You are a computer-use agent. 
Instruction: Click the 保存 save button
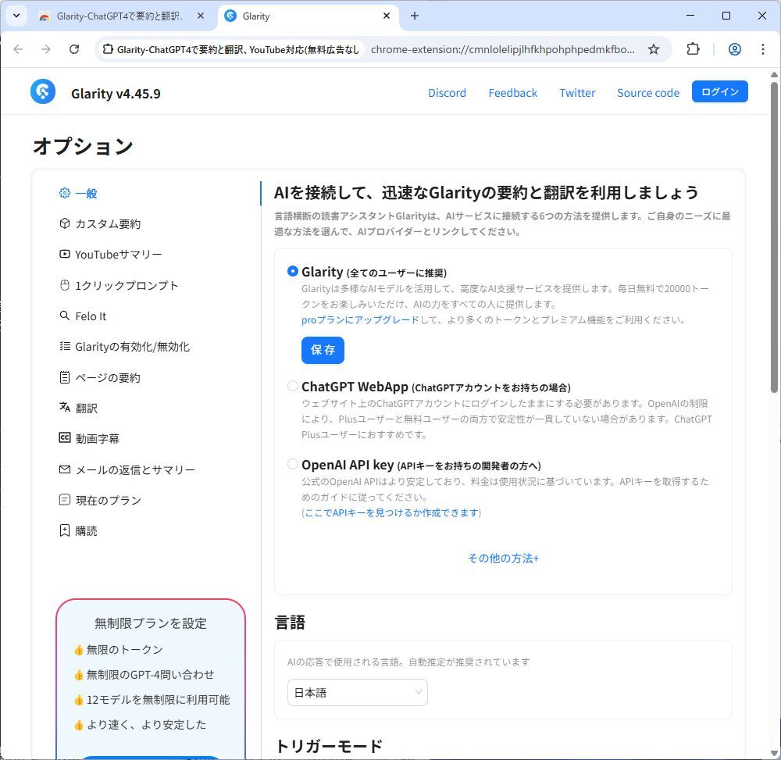tap(323, 350)
